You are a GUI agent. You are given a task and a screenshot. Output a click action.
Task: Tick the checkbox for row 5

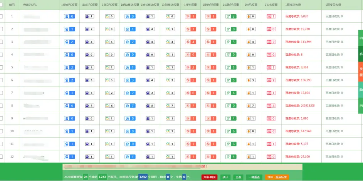pos(1,67)
